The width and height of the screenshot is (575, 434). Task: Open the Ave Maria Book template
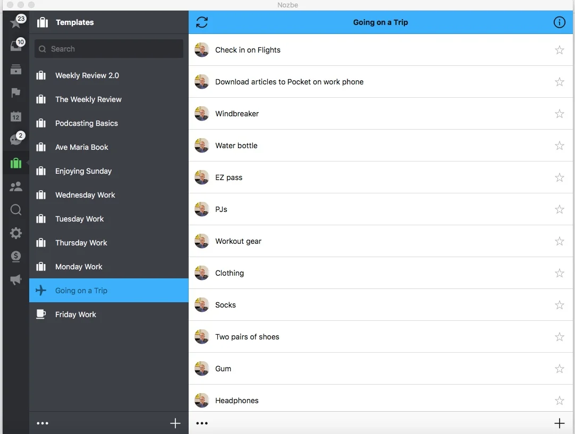coord(109,147)
